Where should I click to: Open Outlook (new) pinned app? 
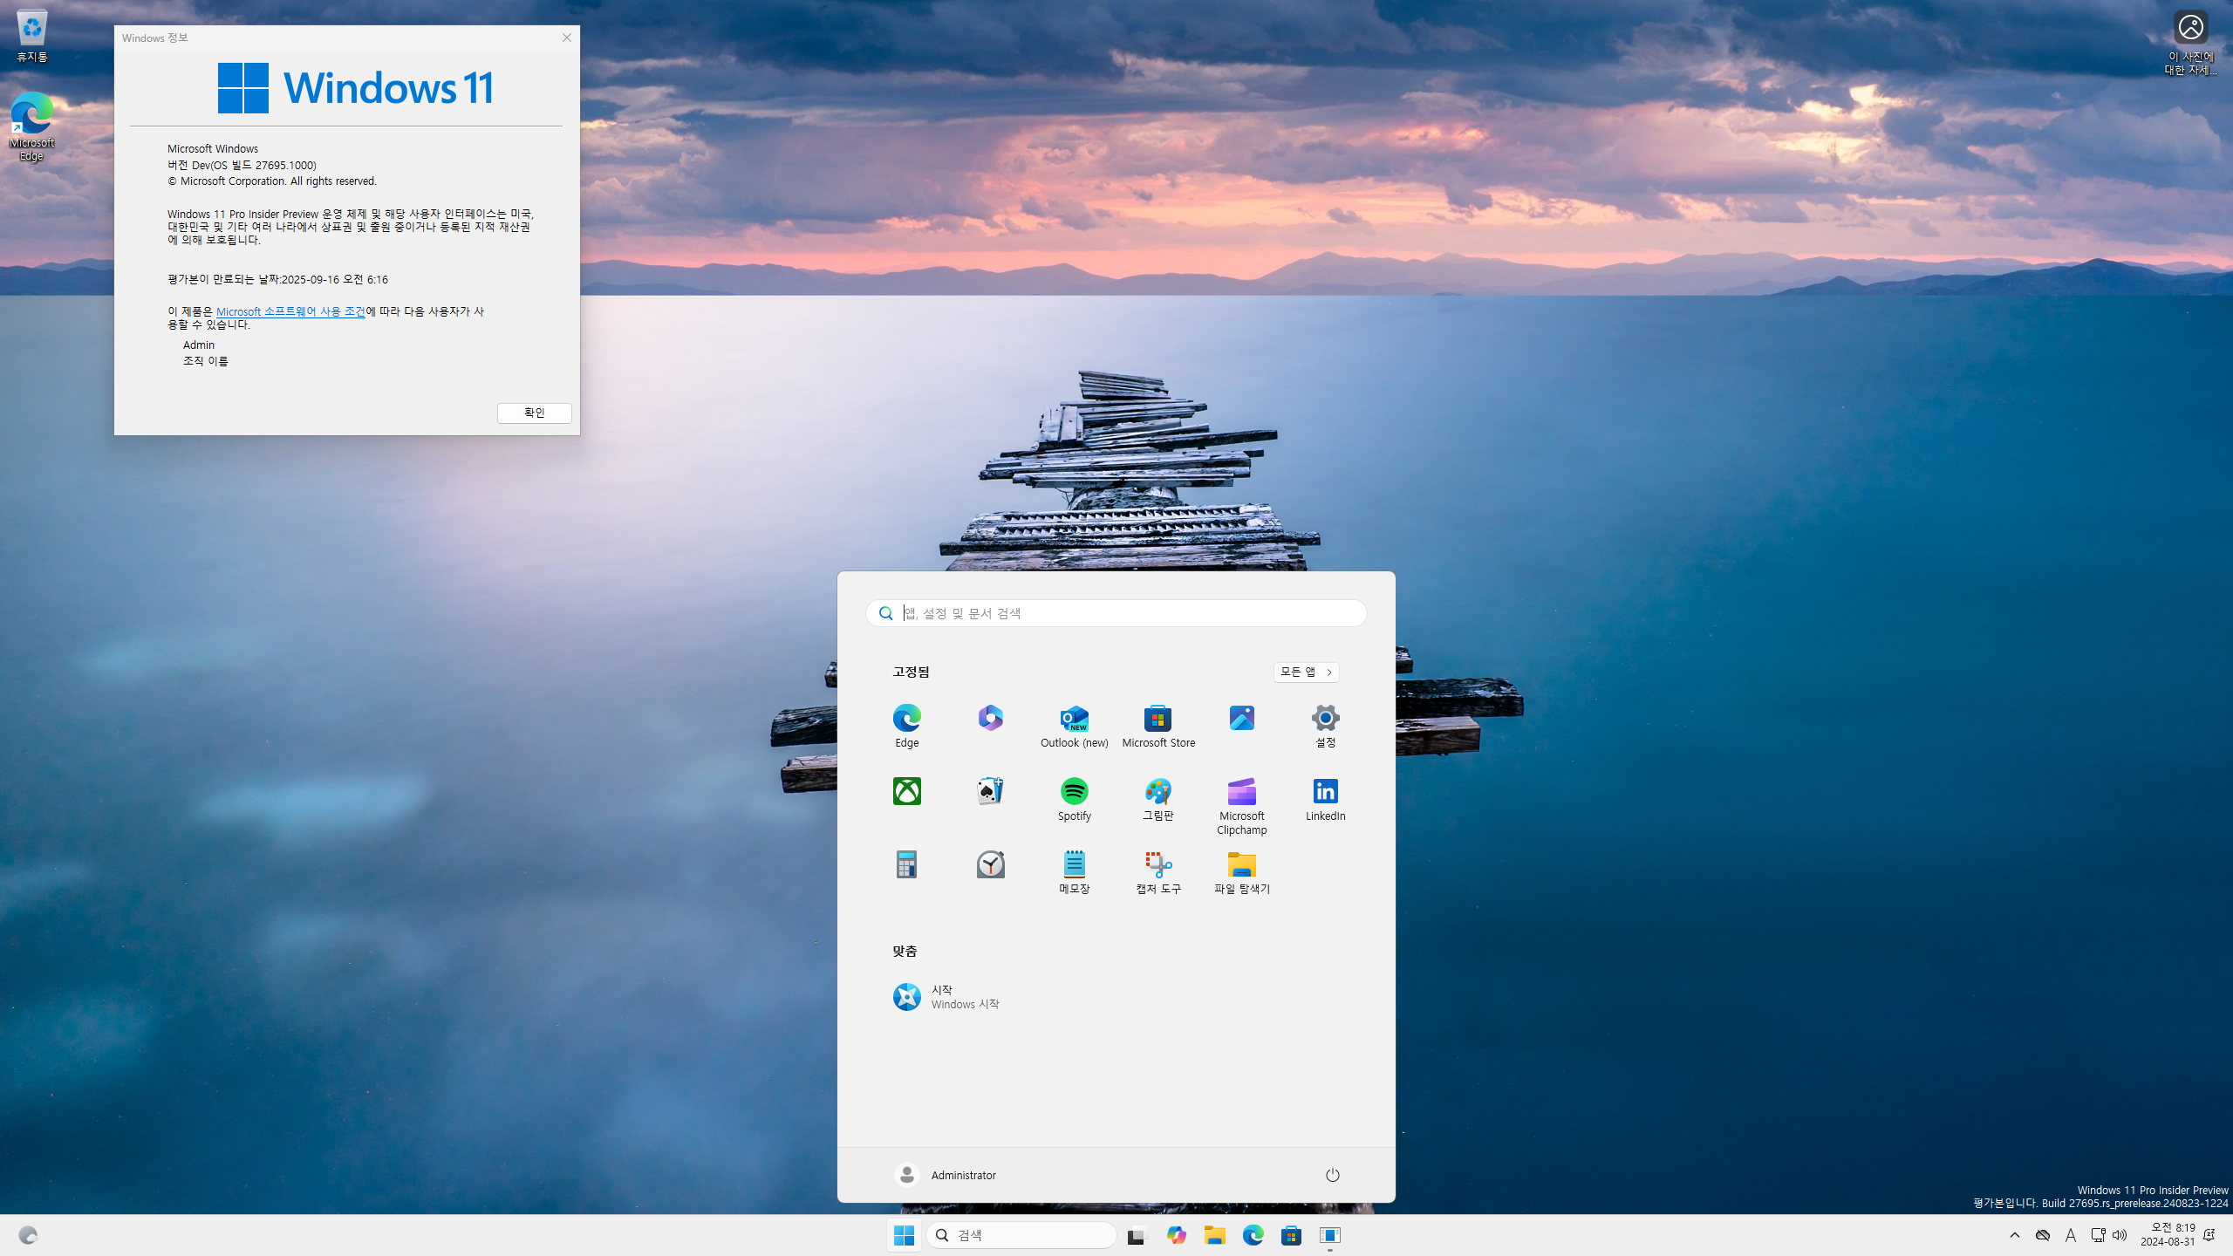(x=1074, y=719)
